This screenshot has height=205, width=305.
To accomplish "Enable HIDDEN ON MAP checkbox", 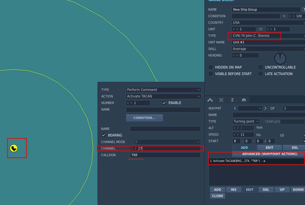I will [211, 67].
